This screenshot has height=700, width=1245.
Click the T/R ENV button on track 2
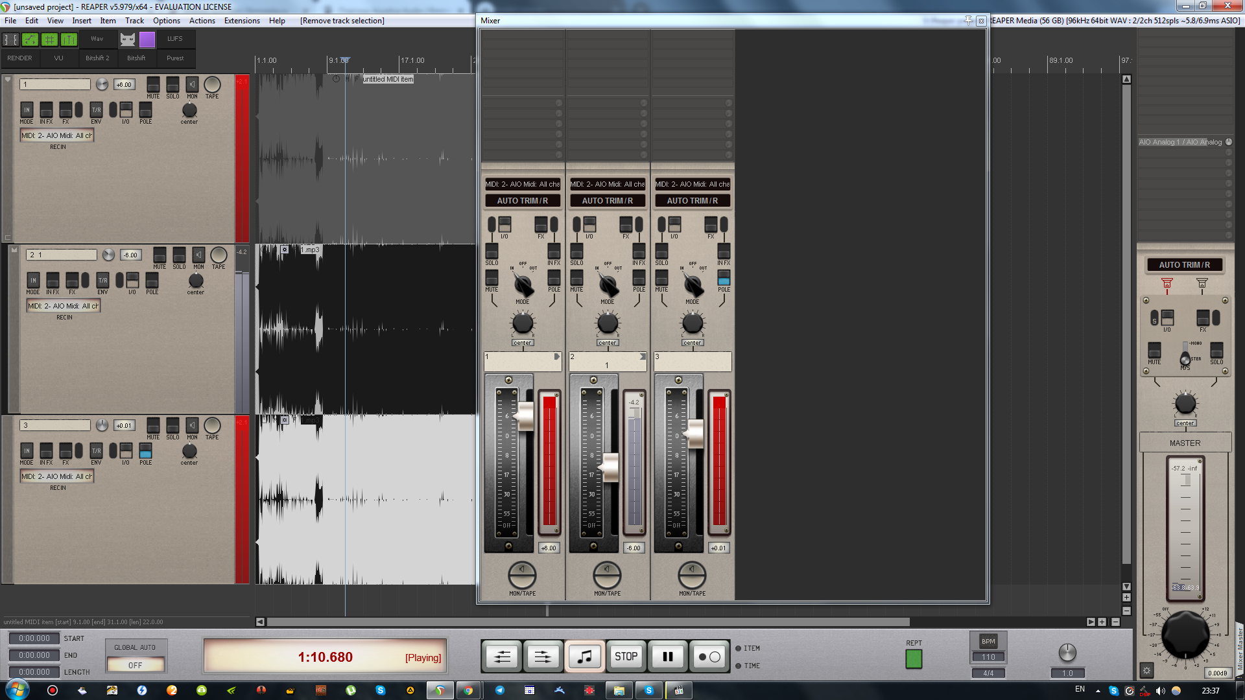click(x=102, y=280)
